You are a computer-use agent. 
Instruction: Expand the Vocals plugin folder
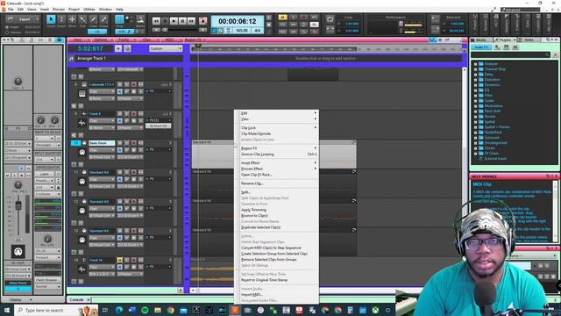pos(475,148)
